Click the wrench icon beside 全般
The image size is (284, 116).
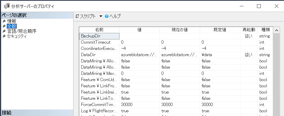pos(4,26)
